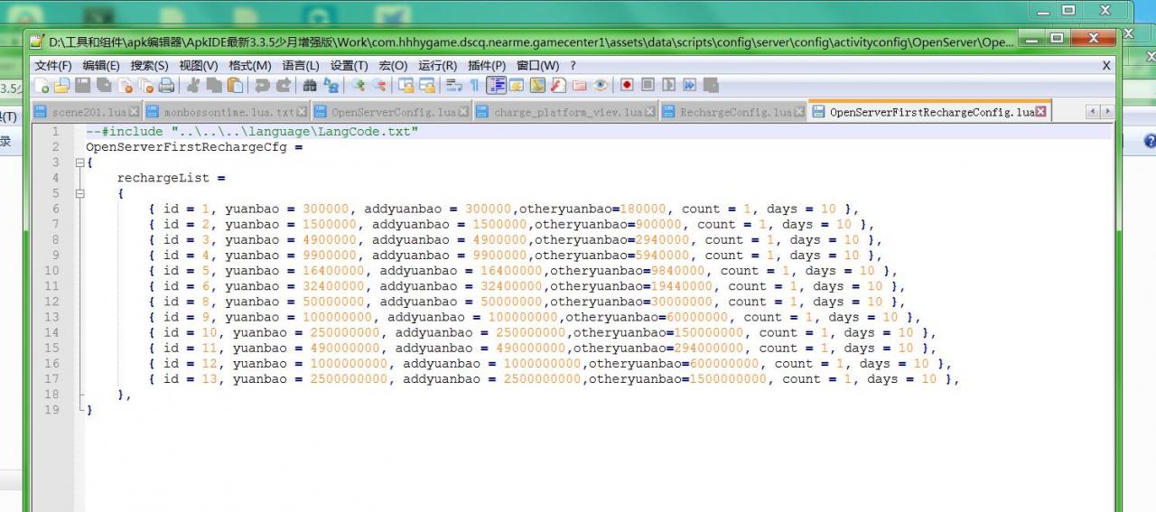Switch to charge_platform_view.lua tab
The height and width of the screenshot is (512, 1156).
(x=568, y=112)
